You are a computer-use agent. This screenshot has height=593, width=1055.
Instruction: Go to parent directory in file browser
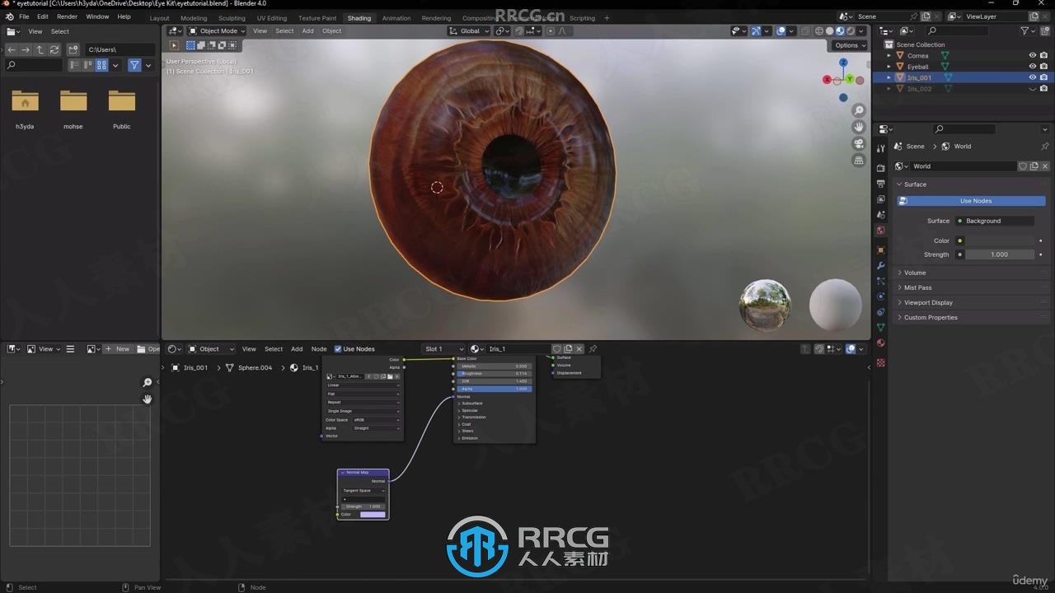tap(40, 49)
